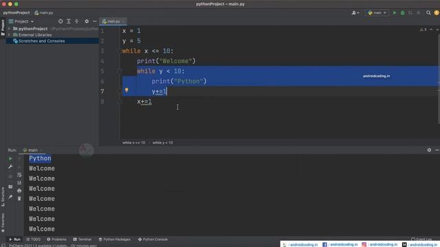
Task: Click scroll to end icon in Run panel
Action: pos(19,183)
